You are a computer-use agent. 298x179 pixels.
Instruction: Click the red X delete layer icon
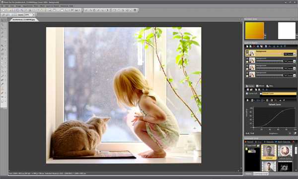[254, 46]
